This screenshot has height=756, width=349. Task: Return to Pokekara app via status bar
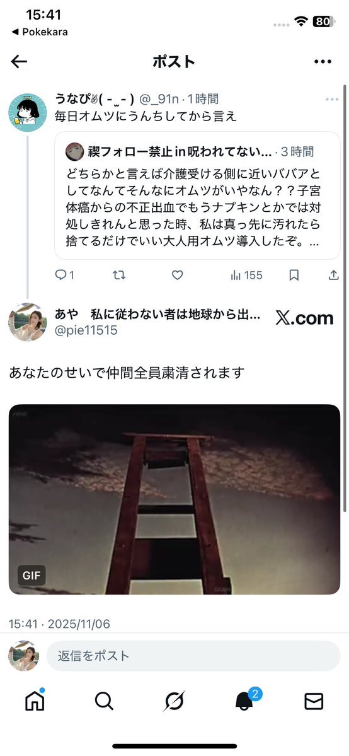(40, 32)
